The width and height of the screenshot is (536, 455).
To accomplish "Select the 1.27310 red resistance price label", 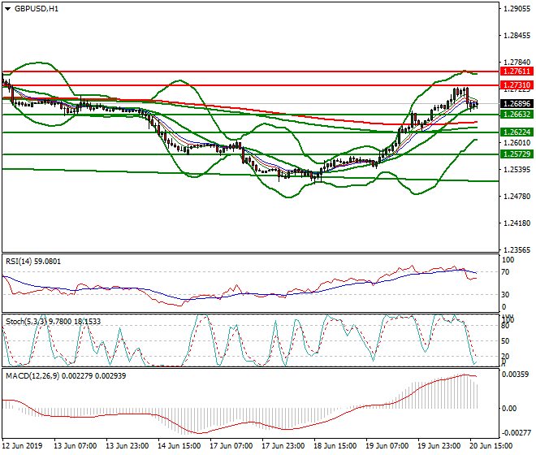I will 517,85.
